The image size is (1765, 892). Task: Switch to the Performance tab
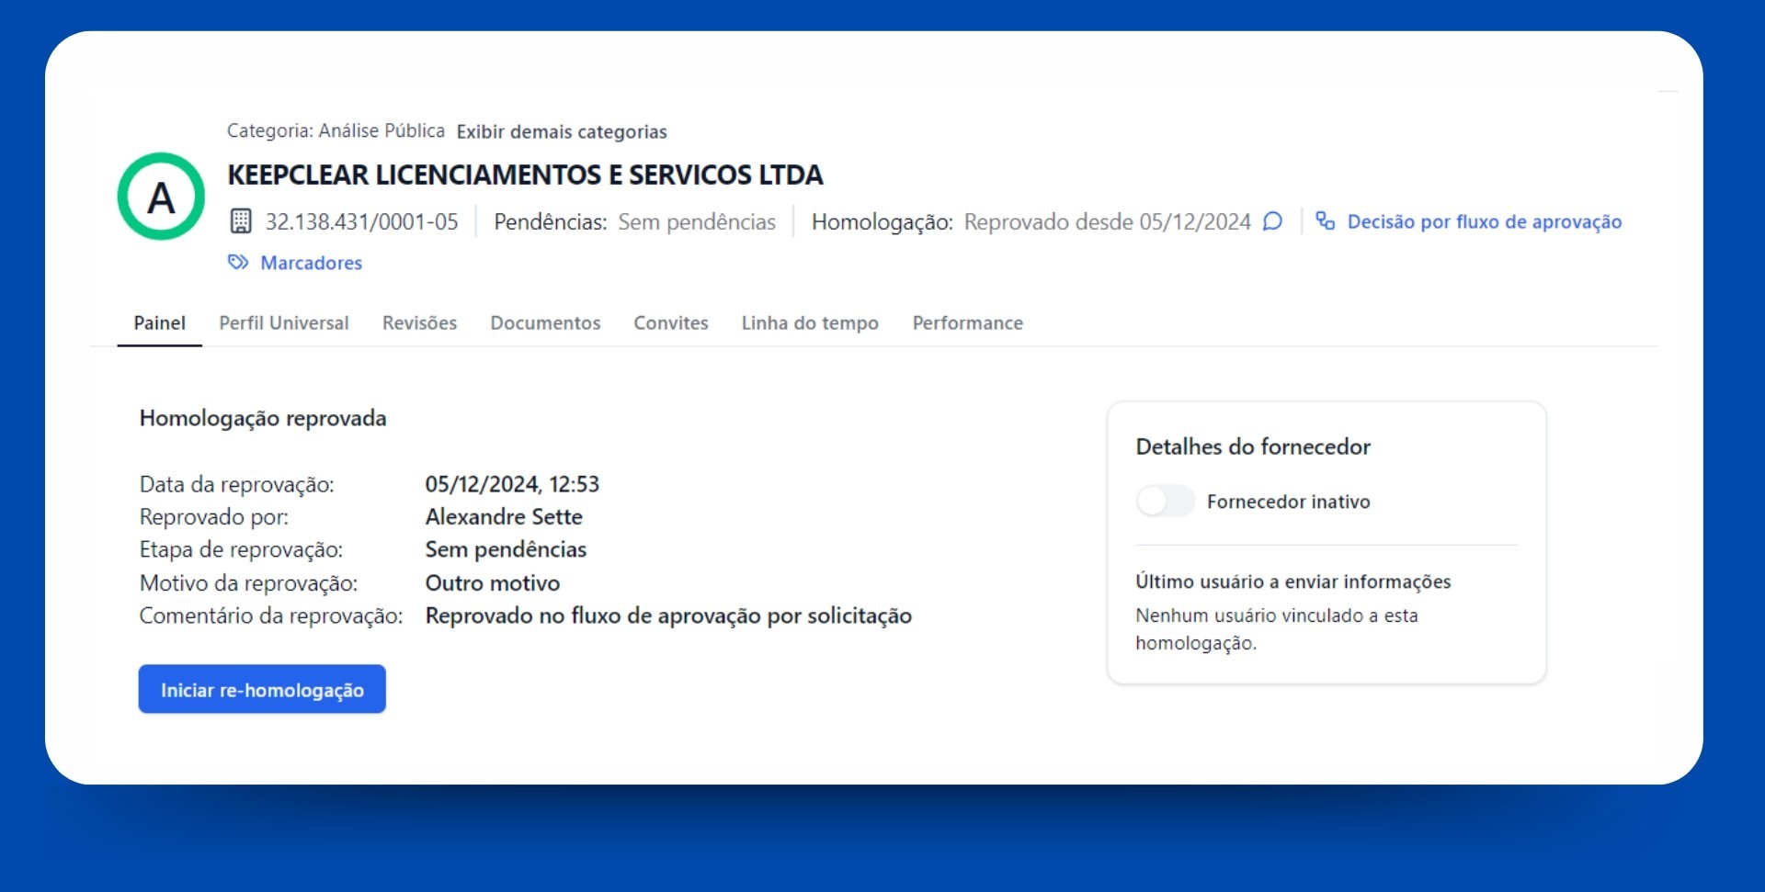[x=967, y=323]
